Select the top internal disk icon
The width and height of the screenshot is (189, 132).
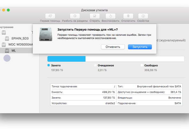pos(4,32)
